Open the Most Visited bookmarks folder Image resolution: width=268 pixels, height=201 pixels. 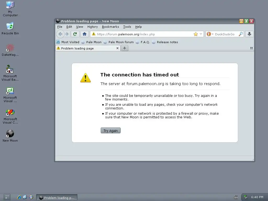(68, 42)
